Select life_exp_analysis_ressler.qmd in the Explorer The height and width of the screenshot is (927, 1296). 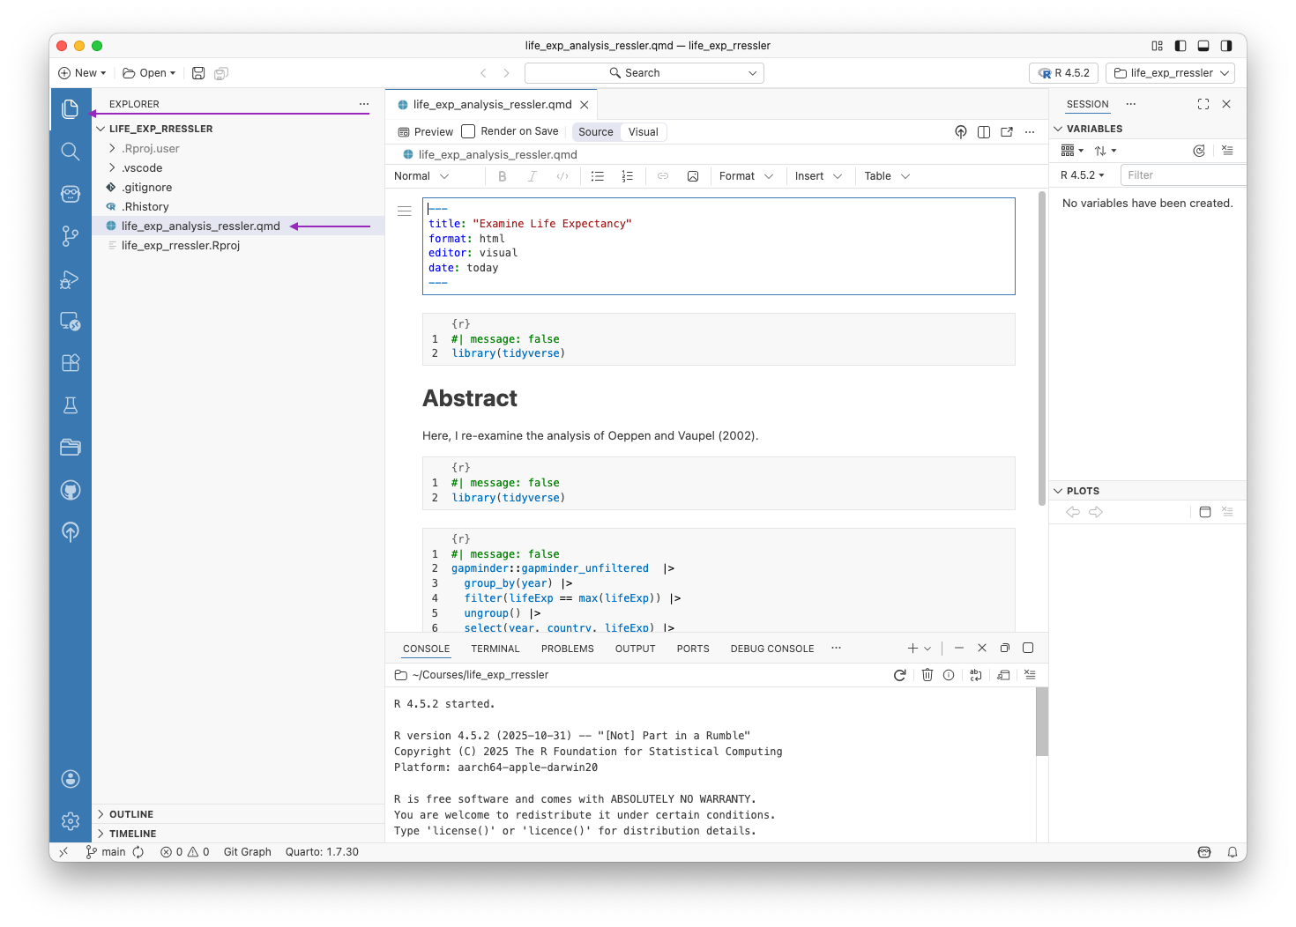(x=200, y=226)
